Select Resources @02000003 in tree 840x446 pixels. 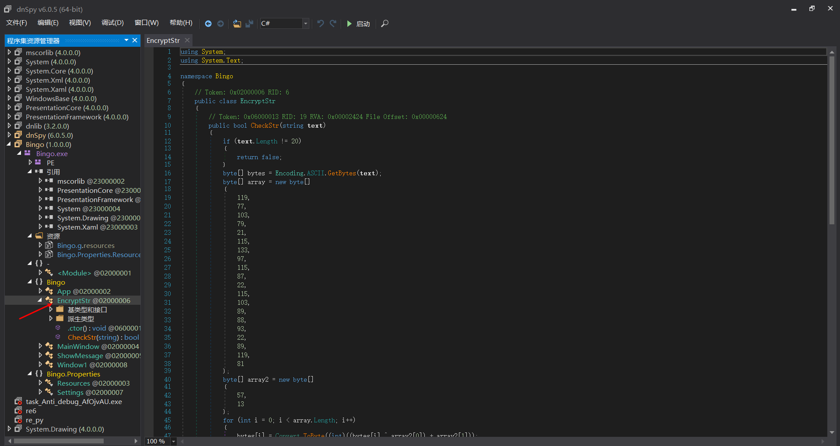(x=93, y=383)
